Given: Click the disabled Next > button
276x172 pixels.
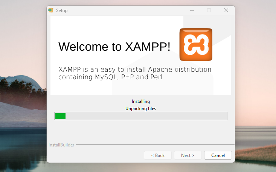Looking at the screenshot, I should tap(188, 155).
